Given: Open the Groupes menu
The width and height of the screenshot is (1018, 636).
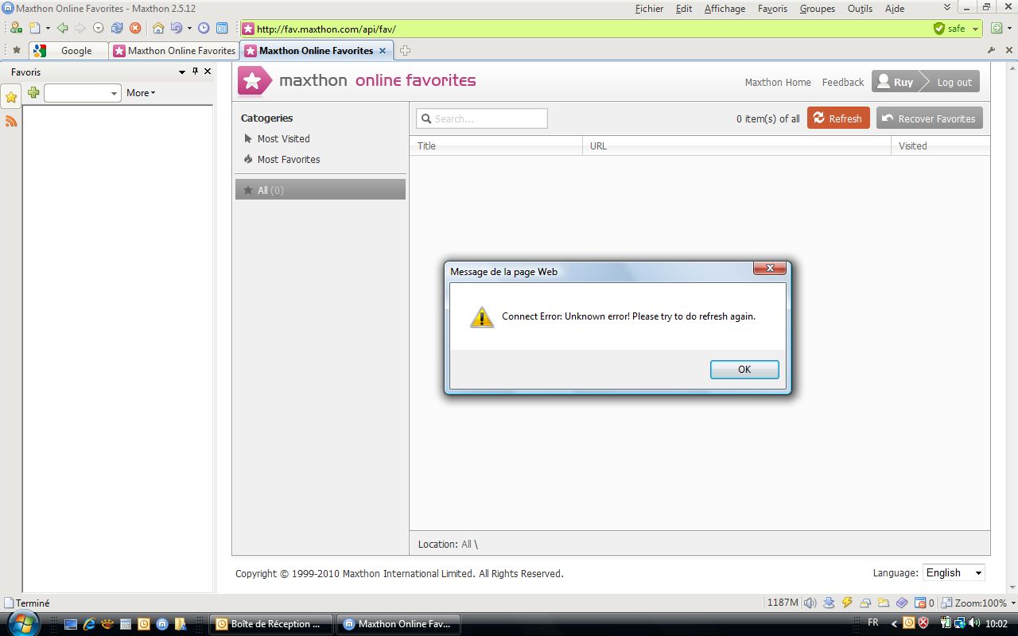Looking at the screenshot, I should (x=818, y=9).
